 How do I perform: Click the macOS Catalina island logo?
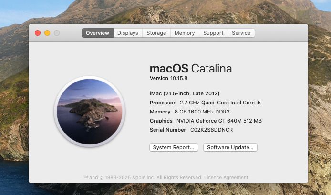[90, 112]
